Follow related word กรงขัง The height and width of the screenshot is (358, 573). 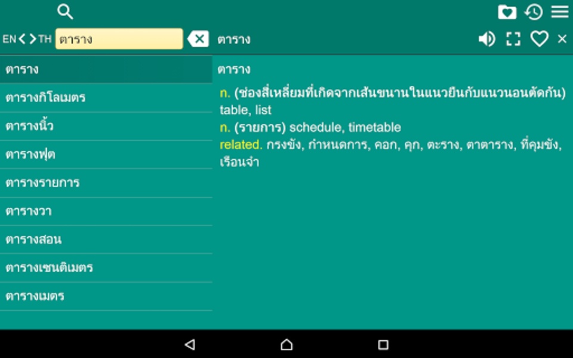284,145
